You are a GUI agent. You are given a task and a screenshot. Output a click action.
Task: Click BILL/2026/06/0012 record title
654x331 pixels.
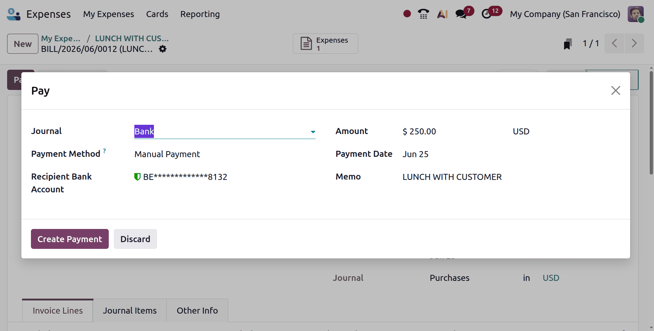[97, 49]
